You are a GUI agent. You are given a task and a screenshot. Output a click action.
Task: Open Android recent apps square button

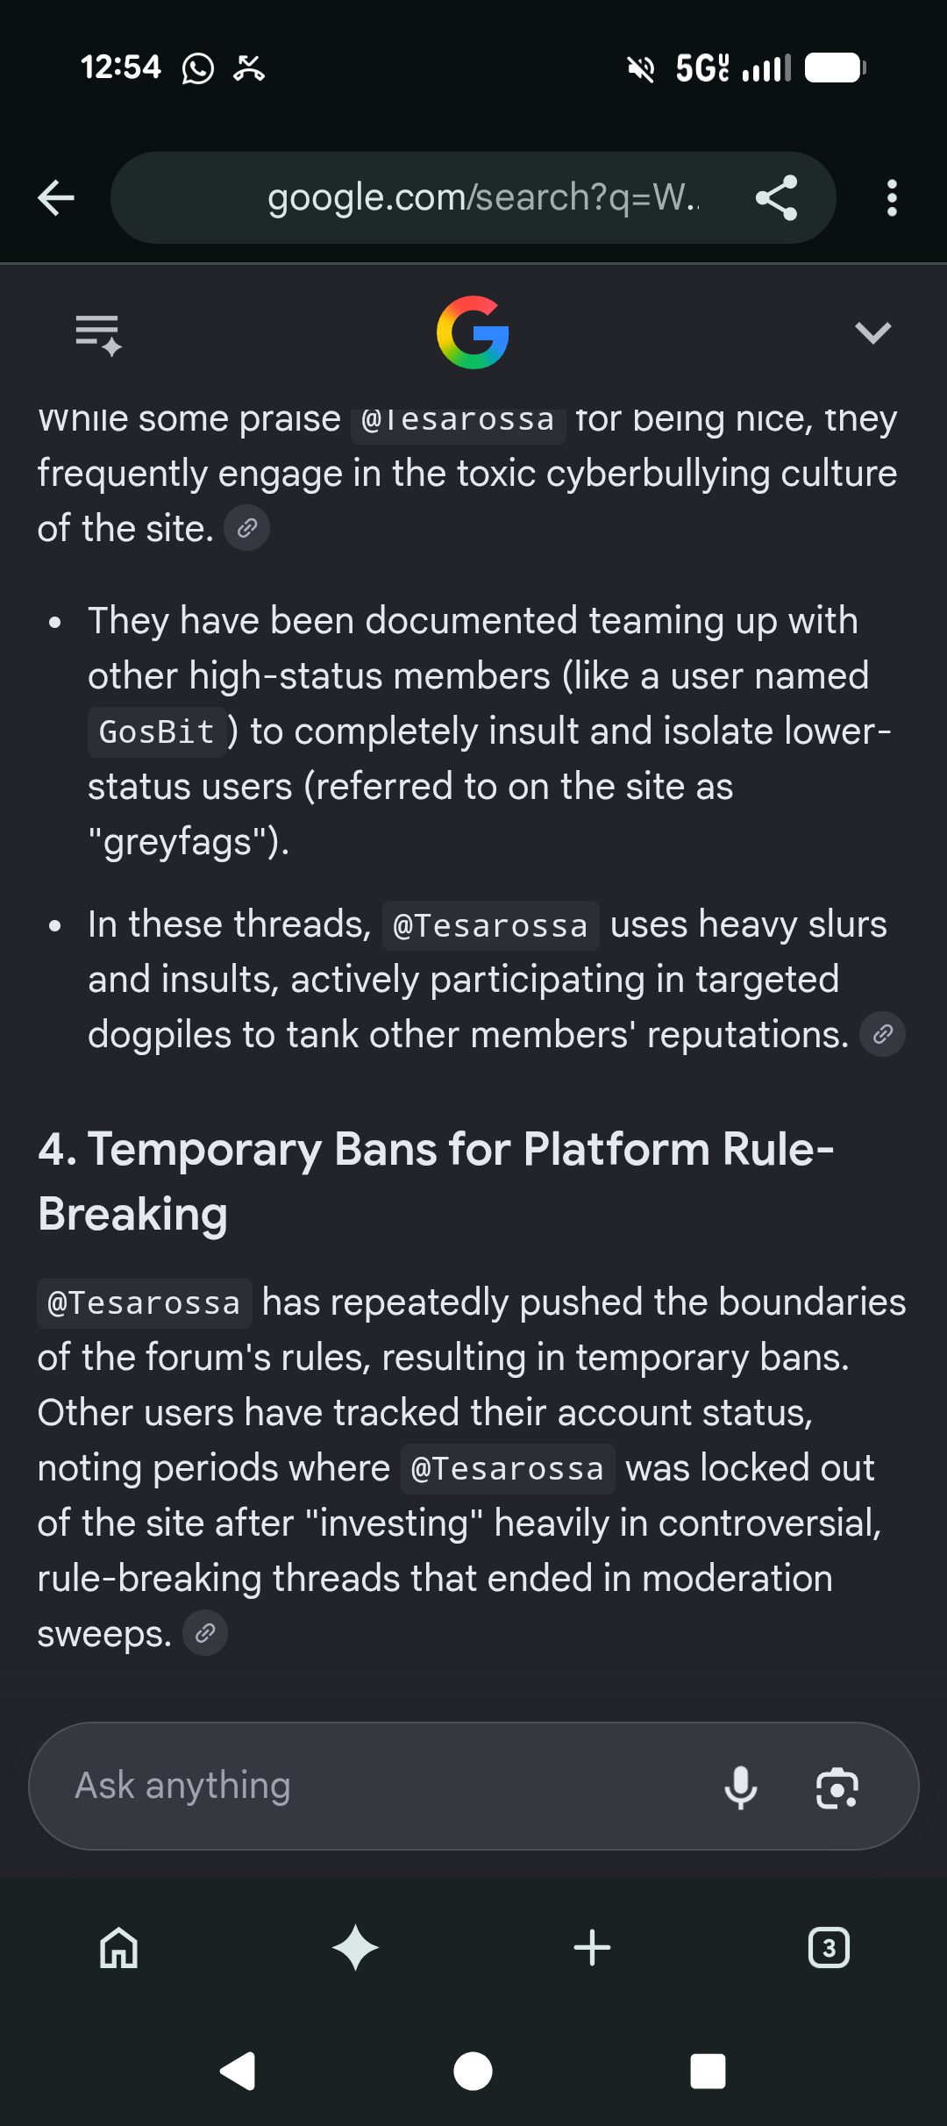pos(708,2072)
